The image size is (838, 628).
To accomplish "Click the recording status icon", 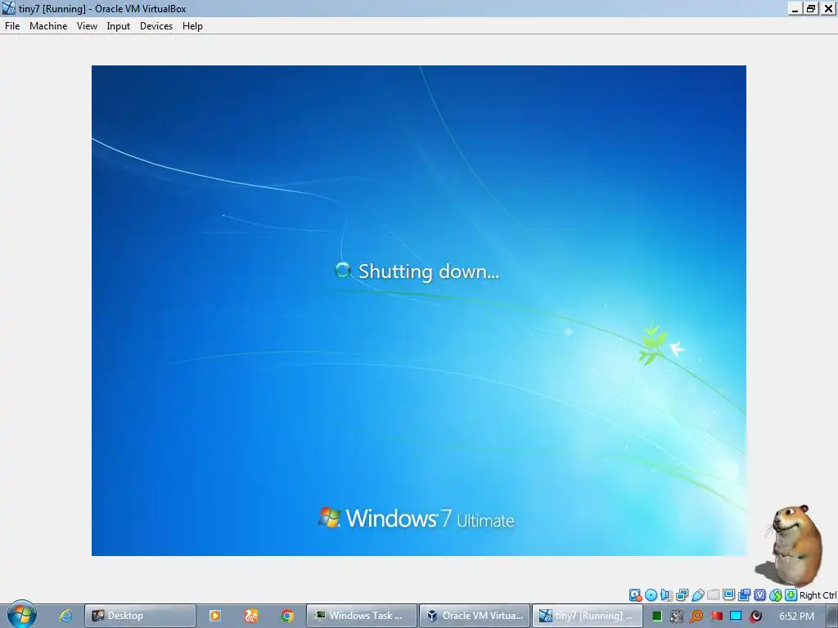I will pos(744,595).
